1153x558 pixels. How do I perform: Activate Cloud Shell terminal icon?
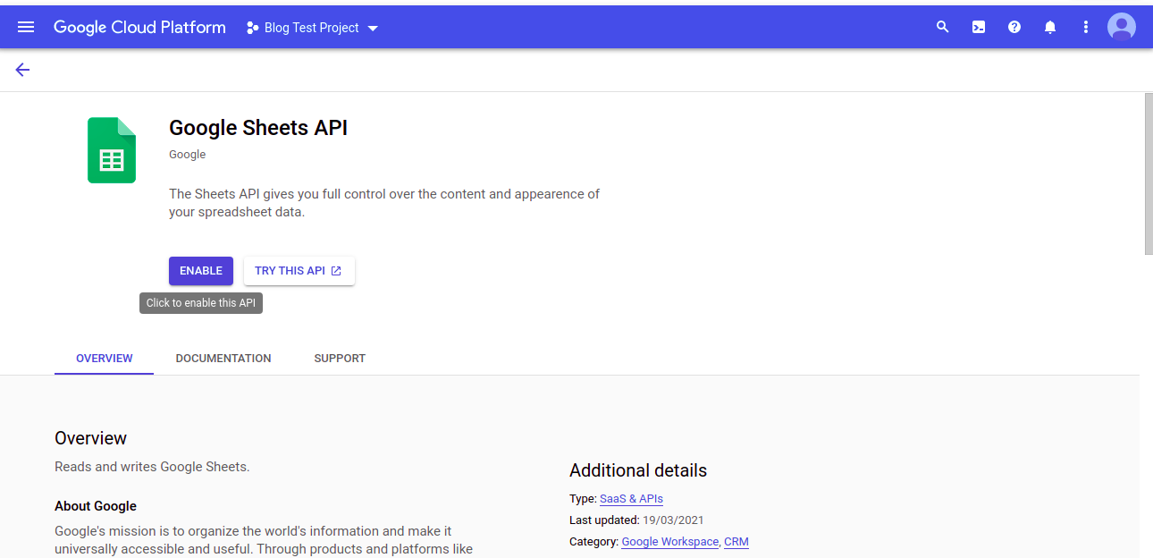click(979, 27)
